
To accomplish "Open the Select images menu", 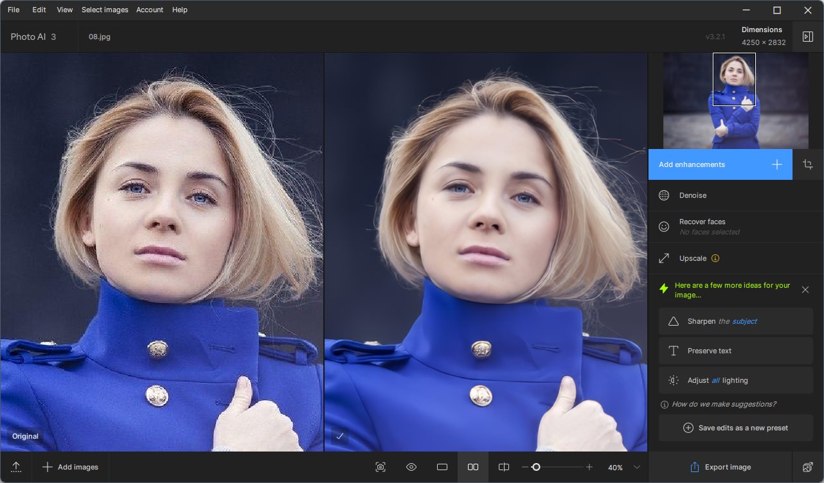I will tap(105, 10).
